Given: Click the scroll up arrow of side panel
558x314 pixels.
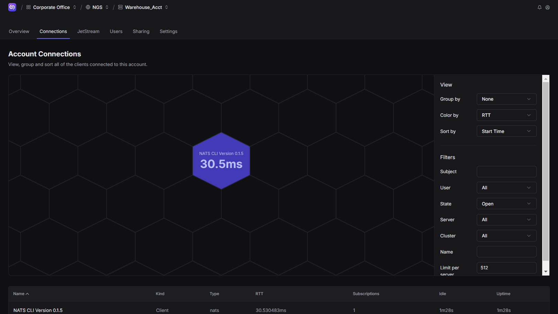Looking at the screenshot, I should (x=546, y=79).
